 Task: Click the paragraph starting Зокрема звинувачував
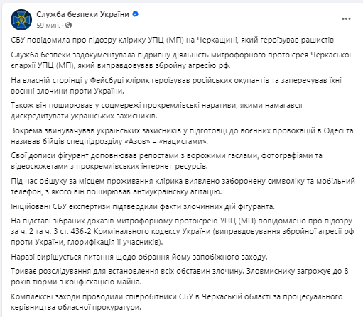click(182, 136)
